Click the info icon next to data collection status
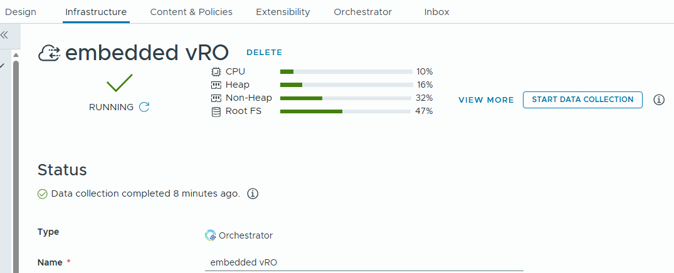The image size is (674, 273). click(x=253, y=193)
